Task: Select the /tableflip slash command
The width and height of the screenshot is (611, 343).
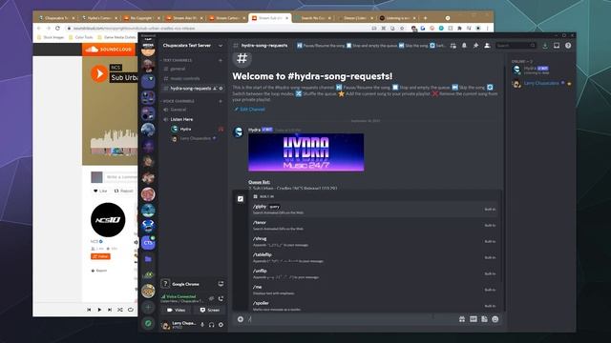Action: (x=374, y=257)
